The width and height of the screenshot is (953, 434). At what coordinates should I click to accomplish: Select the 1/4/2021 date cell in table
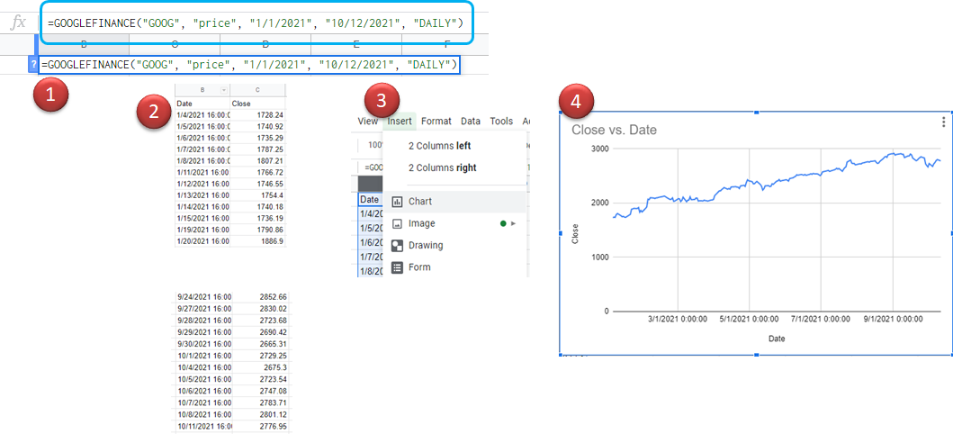tap(202, 115)
